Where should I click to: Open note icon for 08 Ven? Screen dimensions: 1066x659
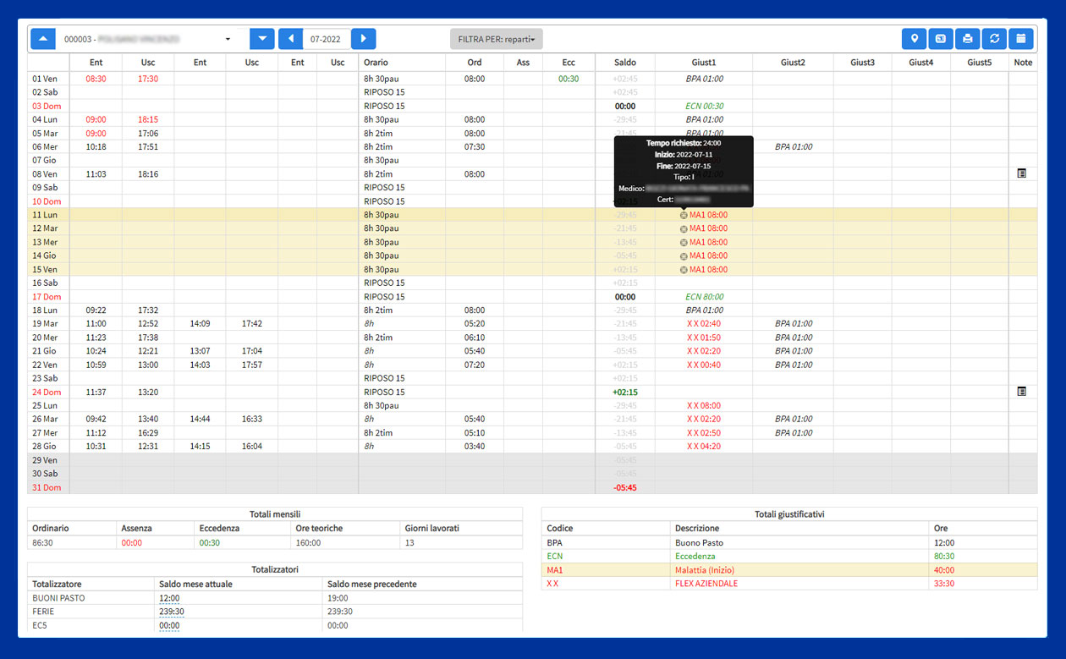click(x=1021, y=173)
